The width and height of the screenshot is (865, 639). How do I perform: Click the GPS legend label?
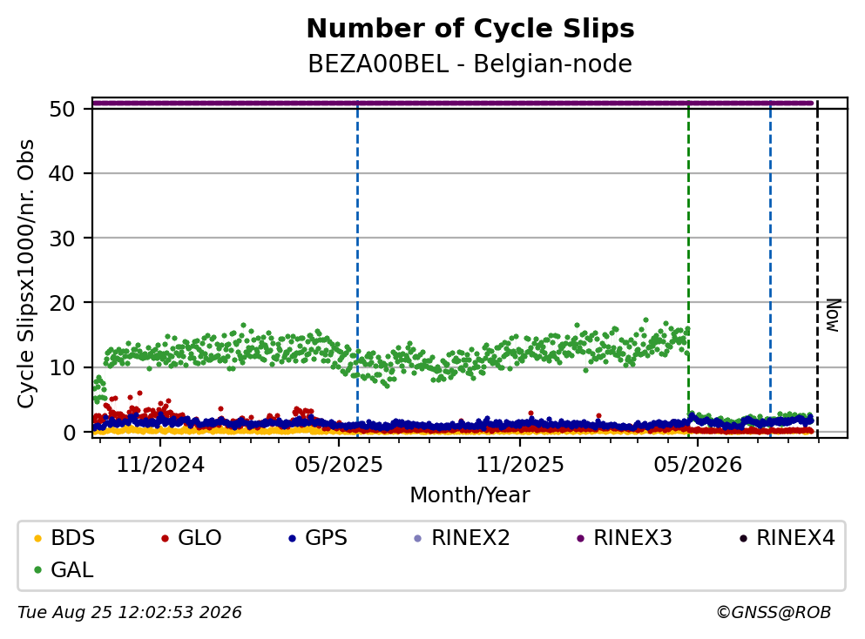326,537
